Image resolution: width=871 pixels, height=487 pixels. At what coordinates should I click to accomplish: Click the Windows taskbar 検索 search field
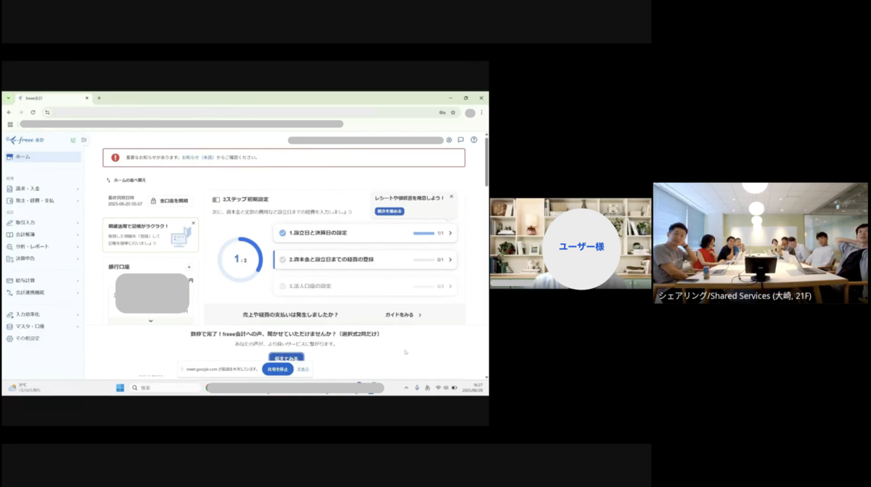tap(163, 387)
